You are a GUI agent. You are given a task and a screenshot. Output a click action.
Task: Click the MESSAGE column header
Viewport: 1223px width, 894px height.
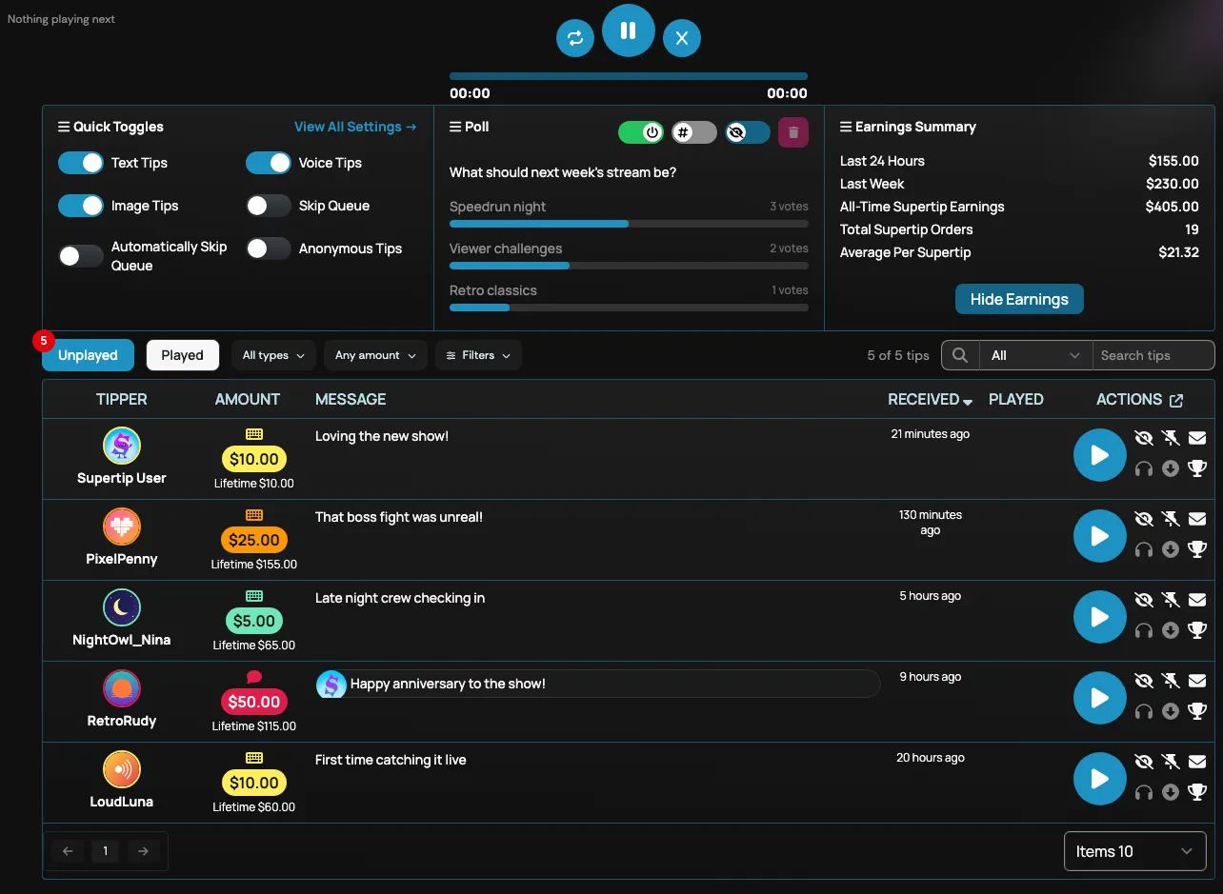click(x=351, y=400)
